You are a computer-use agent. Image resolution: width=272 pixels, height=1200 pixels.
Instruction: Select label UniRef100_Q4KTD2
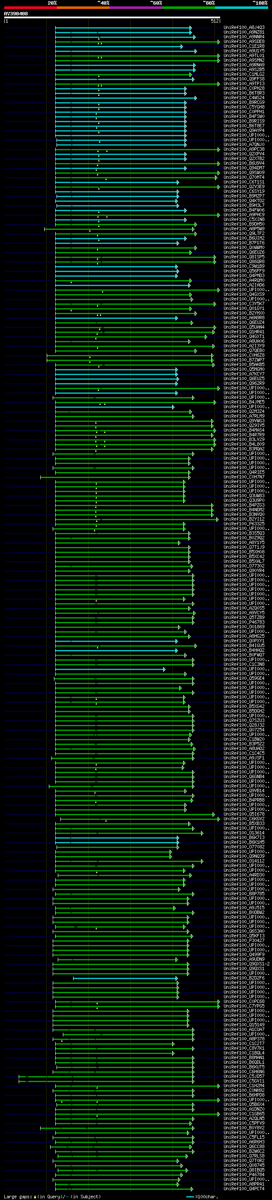[244, 201]
